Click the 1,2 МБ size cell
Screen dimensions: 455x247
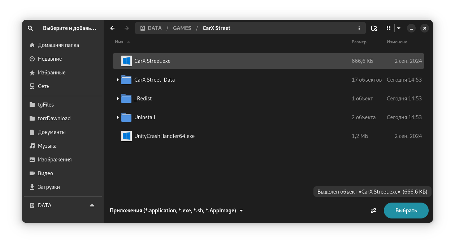click(360, 136)
